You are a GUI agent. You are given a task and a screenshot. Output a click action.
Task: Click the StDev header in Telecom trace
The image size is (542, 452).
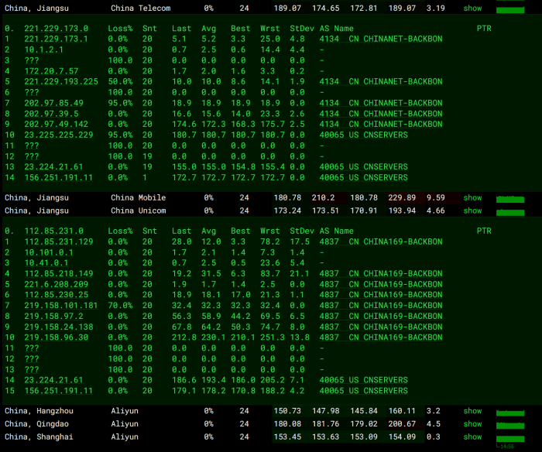tap(302, 29)
